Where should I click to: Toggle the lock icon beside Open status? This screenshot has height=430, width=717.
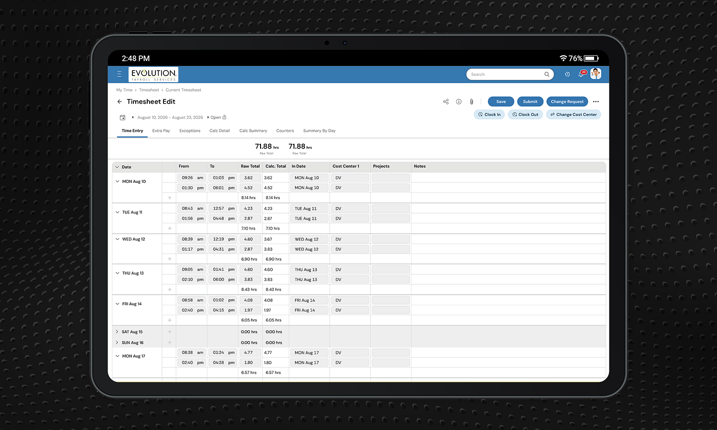pos(223,117)
